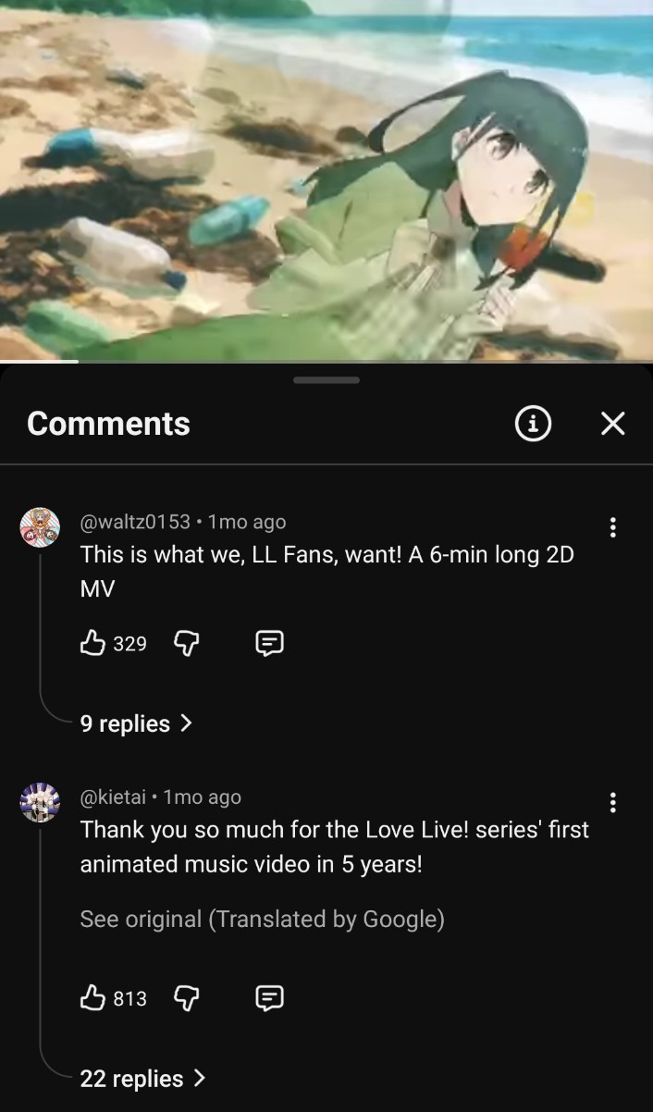Image resolution: width=653 pixels, height=1112 pixels.
Task: Open @kietai profile avatar
Action: (x=40, y=803)
